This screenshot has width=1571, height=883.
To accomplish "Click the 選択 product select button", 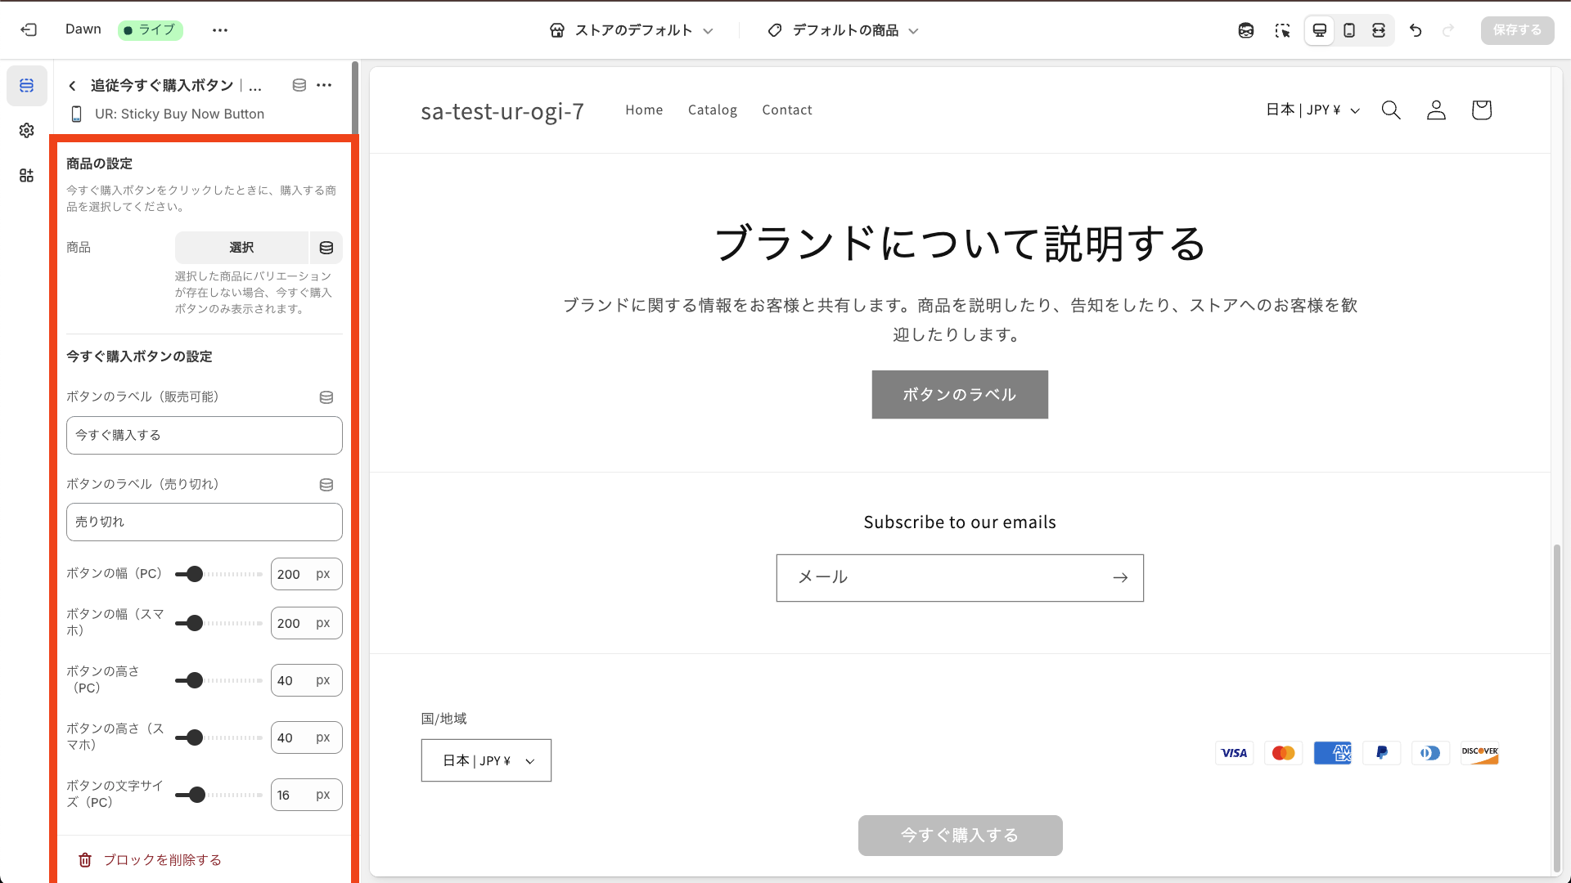I will (x=242, y=248).
